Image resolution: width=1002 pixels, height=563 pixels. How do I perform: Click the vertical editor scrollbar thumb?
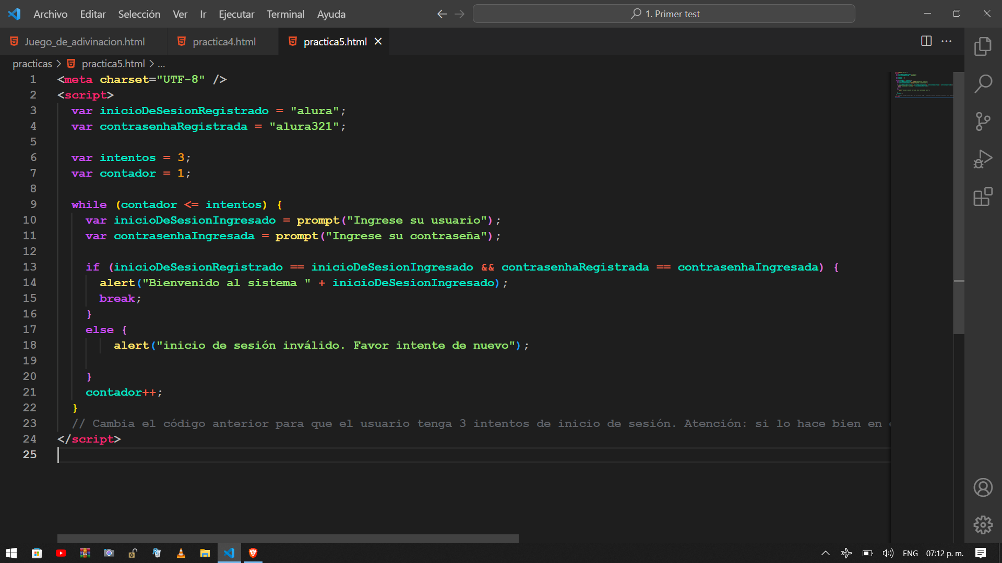959,203
